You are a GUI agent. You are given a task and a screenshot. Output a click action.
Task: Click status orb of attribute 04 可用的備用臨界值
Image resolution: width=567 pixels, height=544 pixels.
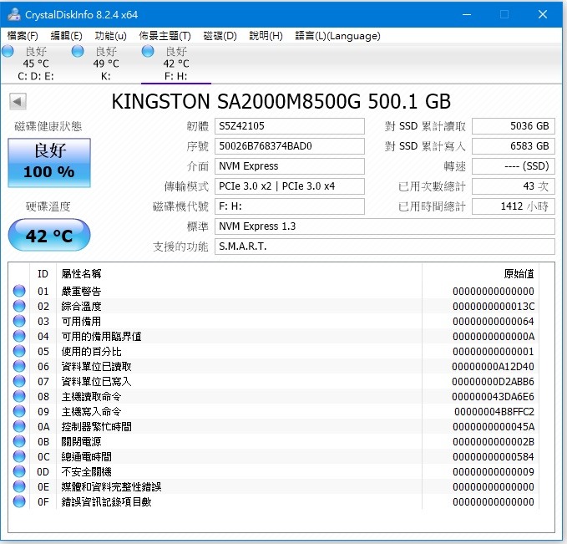19,336
